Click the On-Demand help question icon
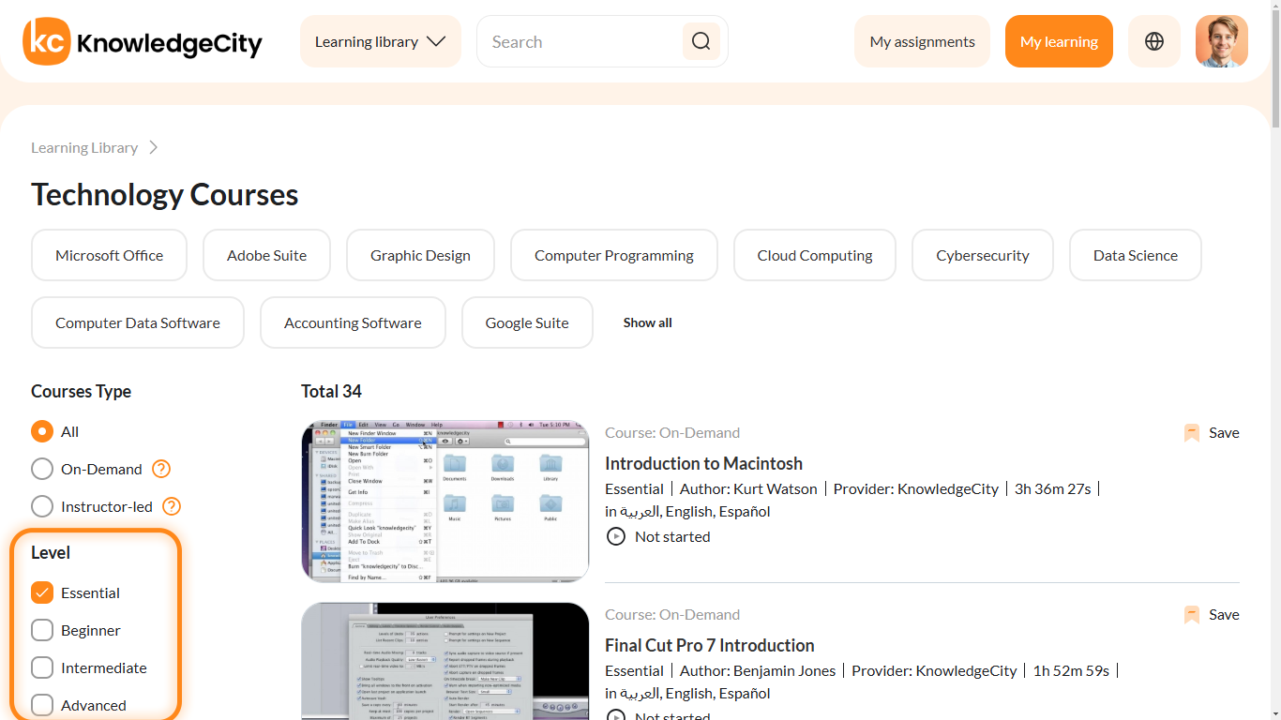The height and width of the screenshot is (720, 1281). coord(161,469)
